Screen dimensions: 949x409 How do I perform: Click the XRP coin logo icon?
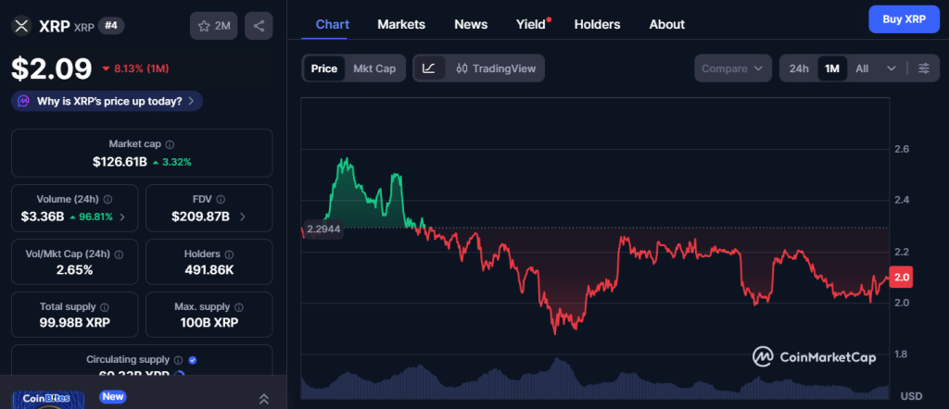click(22, 26)
